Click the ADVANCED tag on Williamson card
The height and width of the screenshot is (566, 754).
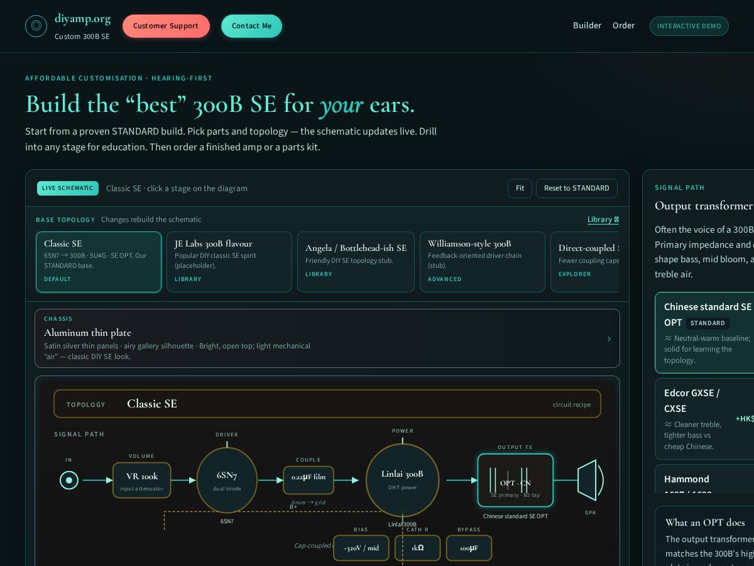(445, 279)
